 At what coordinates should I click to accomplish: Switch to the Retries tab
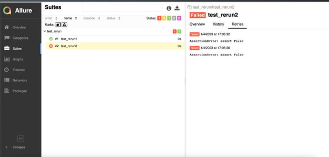(237, 24)
